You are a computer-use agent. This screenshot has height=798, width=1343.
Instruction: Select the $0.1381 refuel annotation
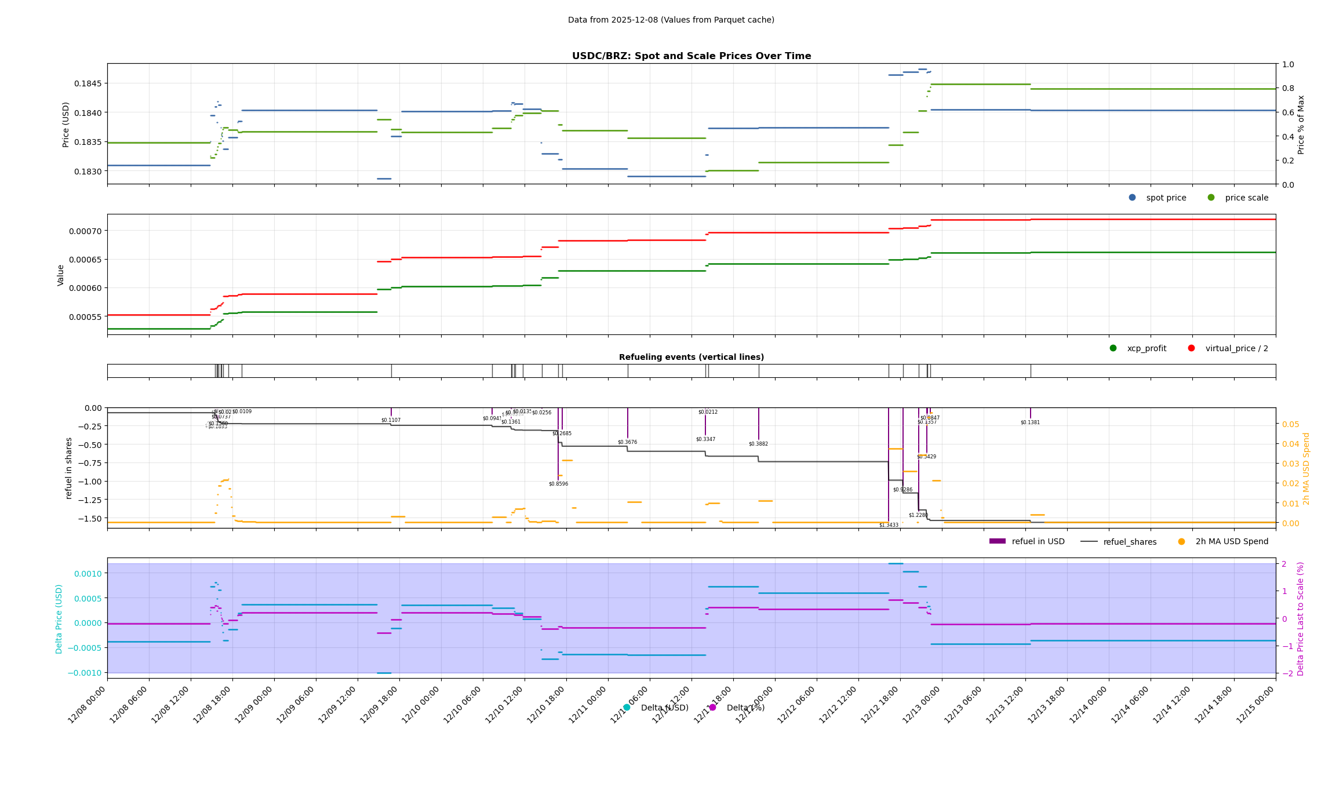pos(1030,422)
